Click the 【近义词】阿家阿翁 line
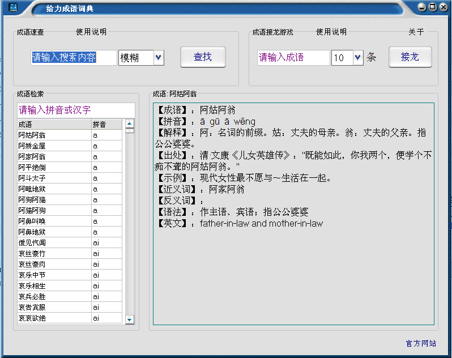 200,189
